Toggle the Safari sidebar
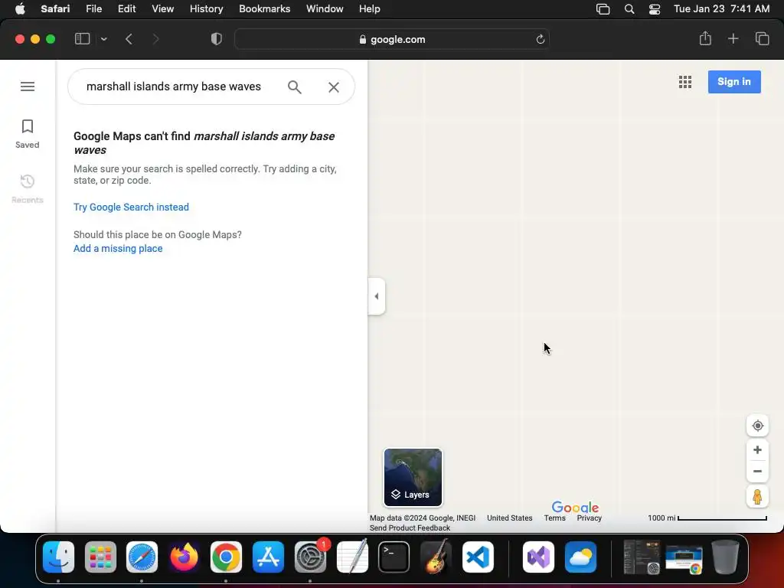The width and height of the screenshot is (784, 588). pos(82,39)
